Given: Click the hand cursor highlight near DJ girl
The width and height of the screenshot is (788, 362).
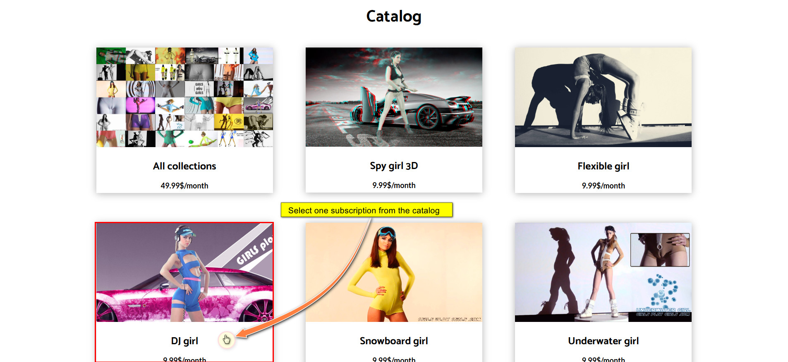Looking at the screenshot, I should click(x=227, y=340).
